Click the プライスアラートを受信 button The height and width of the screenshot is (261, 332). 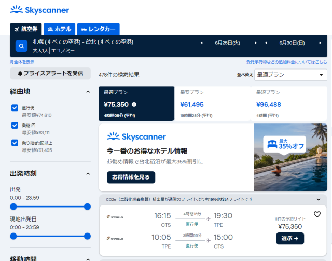click(50, 74)
